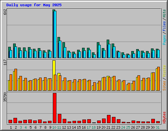This screenshot has width=168, height=131.
Task: Click the Hits legend label
Action: (164, 13)
